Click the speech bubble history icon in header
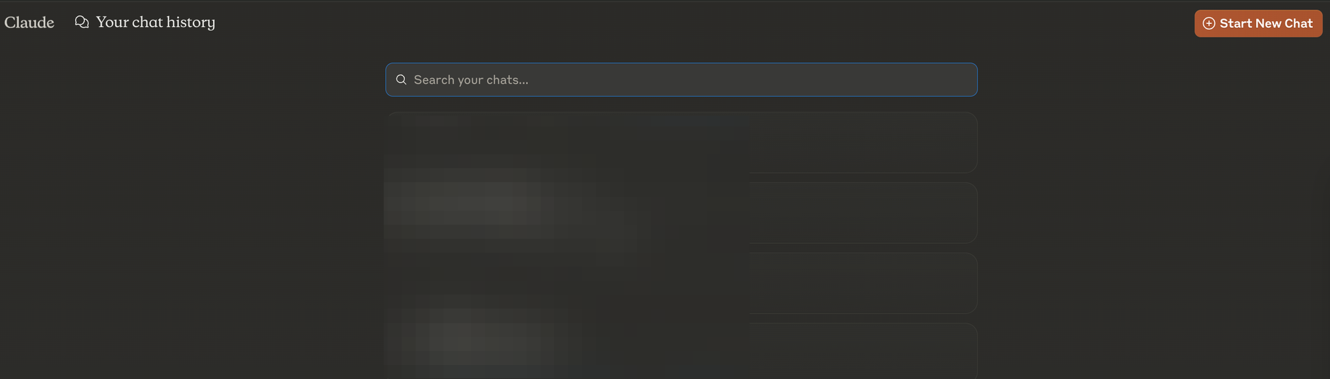Screen dimensions: 1330x379 [x=82, y=22]
